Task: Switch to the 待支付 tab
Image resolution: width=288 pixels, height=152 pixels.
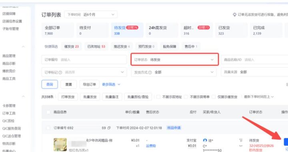Action: coord(92,30)
